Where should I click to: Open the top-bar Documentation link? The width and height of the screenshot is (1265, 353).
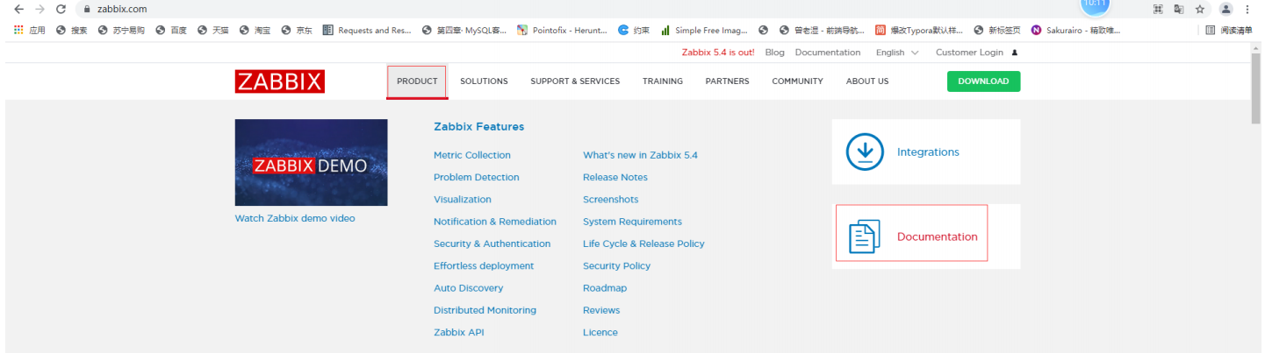pos(828,53)
